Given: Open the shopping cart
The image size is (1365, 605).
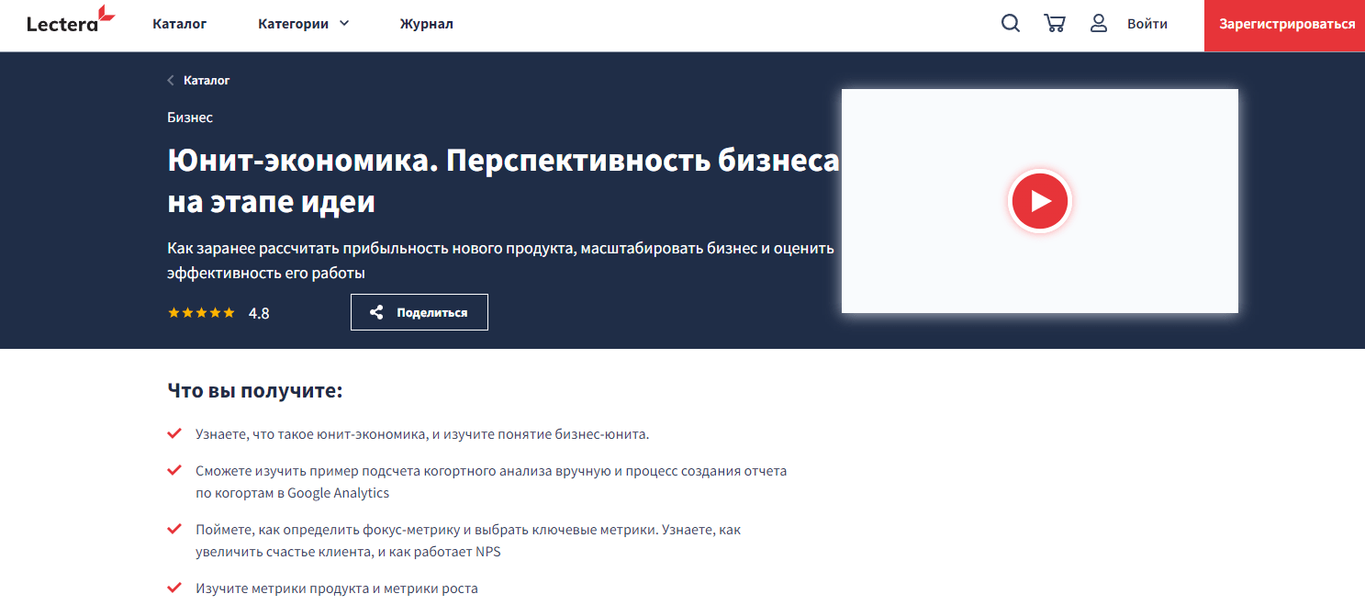Looking at the screenshot, I should (1054, 24).
